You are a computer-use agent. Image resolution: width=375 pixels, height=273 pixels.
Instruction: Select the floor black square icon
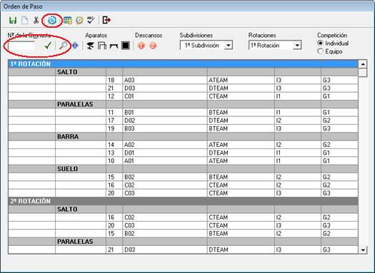coord(126,46)
